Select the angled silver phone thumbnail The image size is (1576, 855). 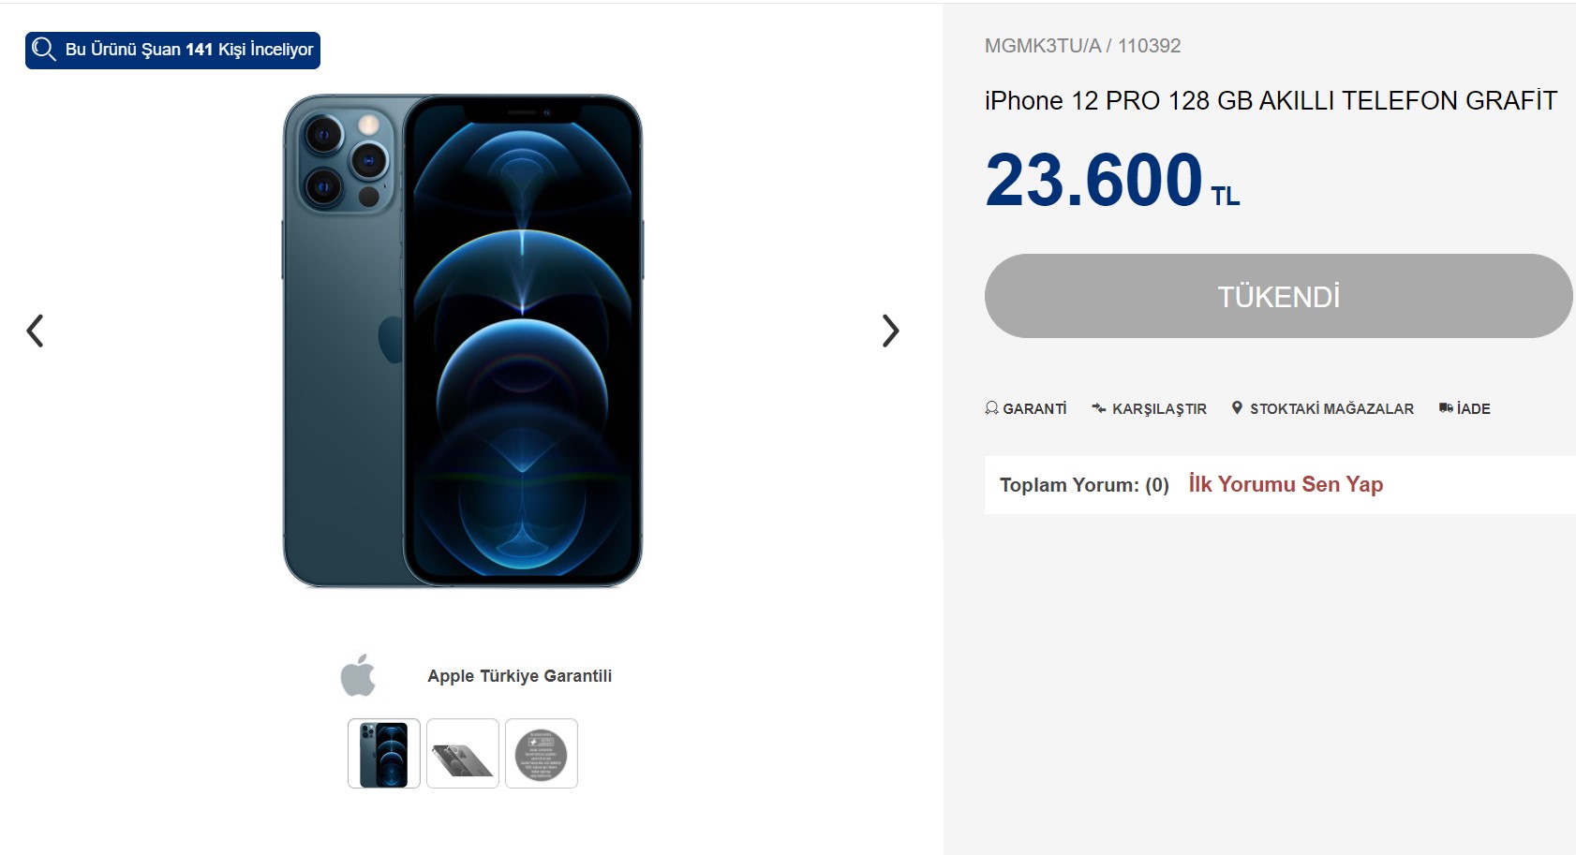[463, 754]
